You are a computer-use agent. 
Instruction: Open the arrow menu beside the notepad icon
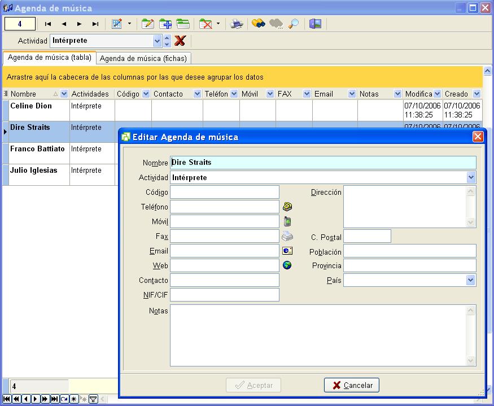click(129, 24)
